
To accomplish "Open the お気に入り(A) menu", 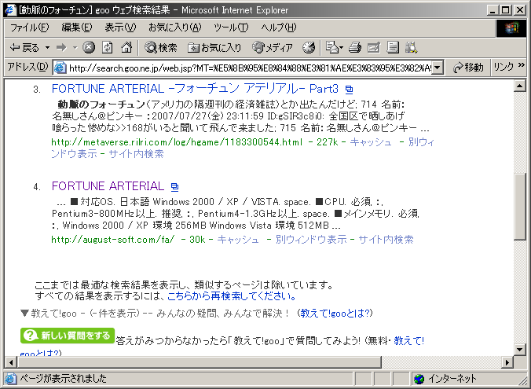I will (175, 27).
